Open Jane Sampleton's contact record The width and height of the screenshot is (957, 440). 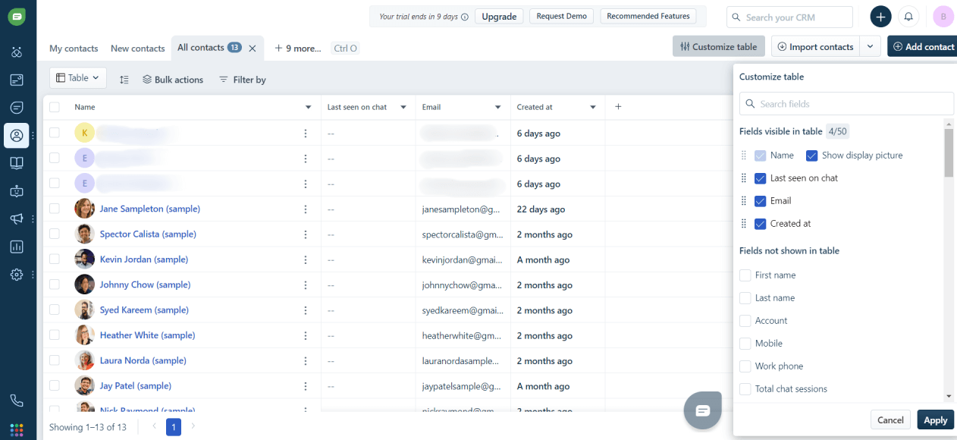[149, 209]
